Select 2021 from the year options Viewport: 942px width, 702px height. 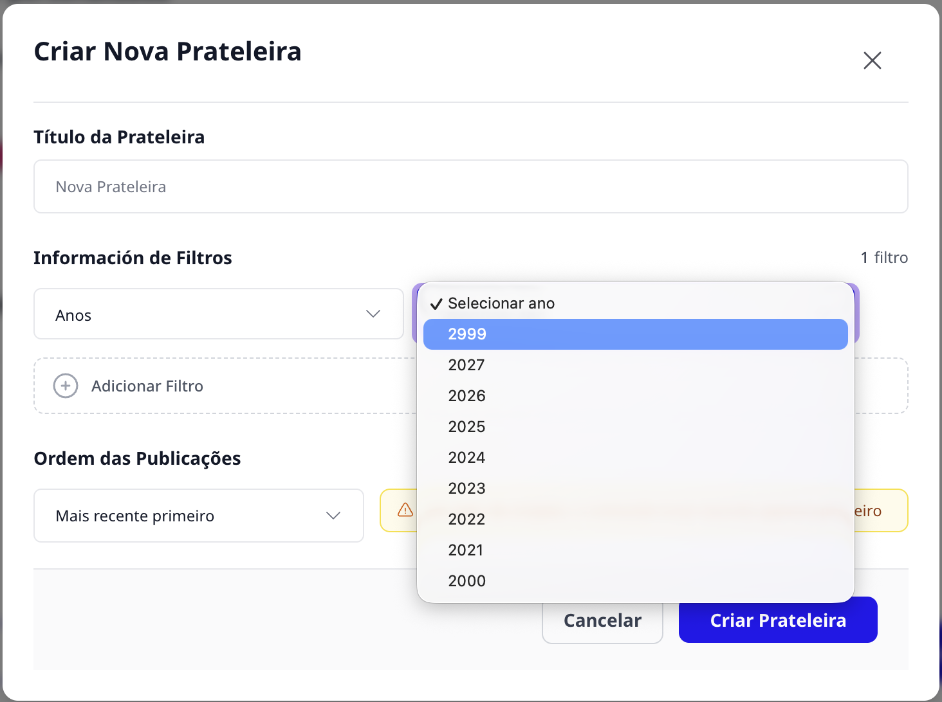(x=636, y=550)
